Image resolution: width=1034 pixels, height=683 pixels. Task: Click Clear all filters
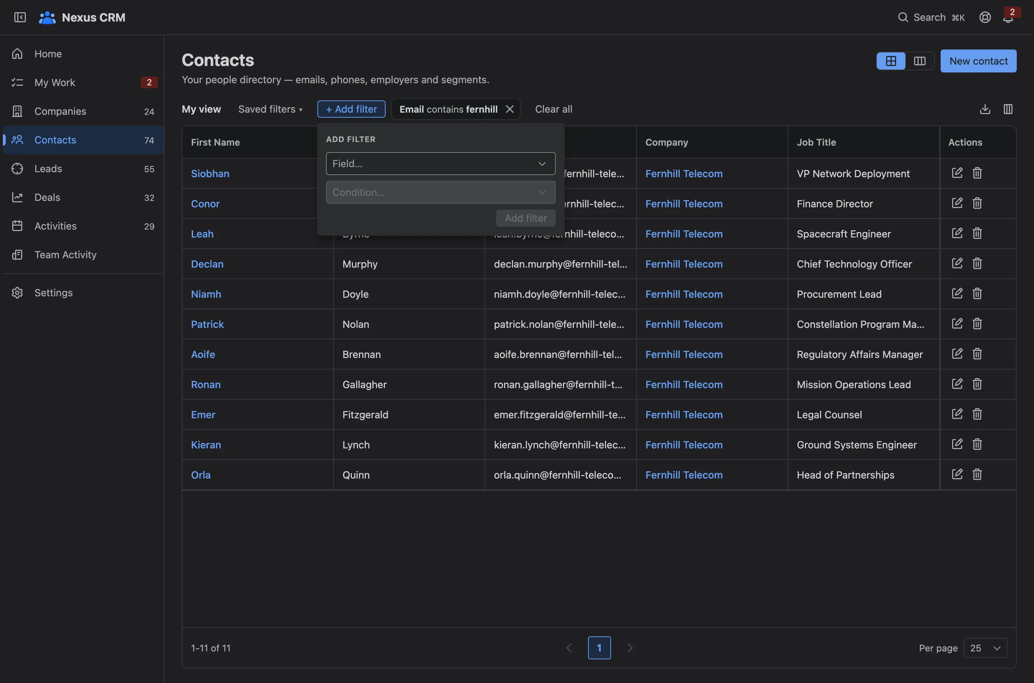click(553, 109)
